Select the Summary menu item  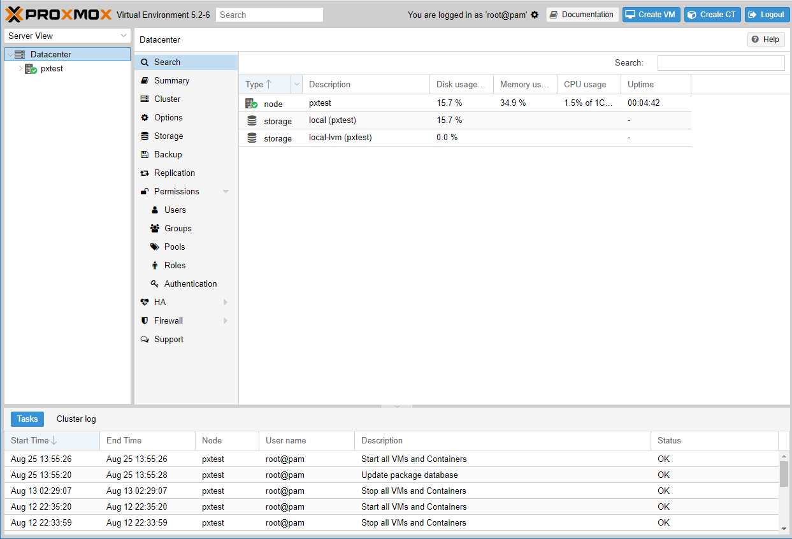[171, 80]
